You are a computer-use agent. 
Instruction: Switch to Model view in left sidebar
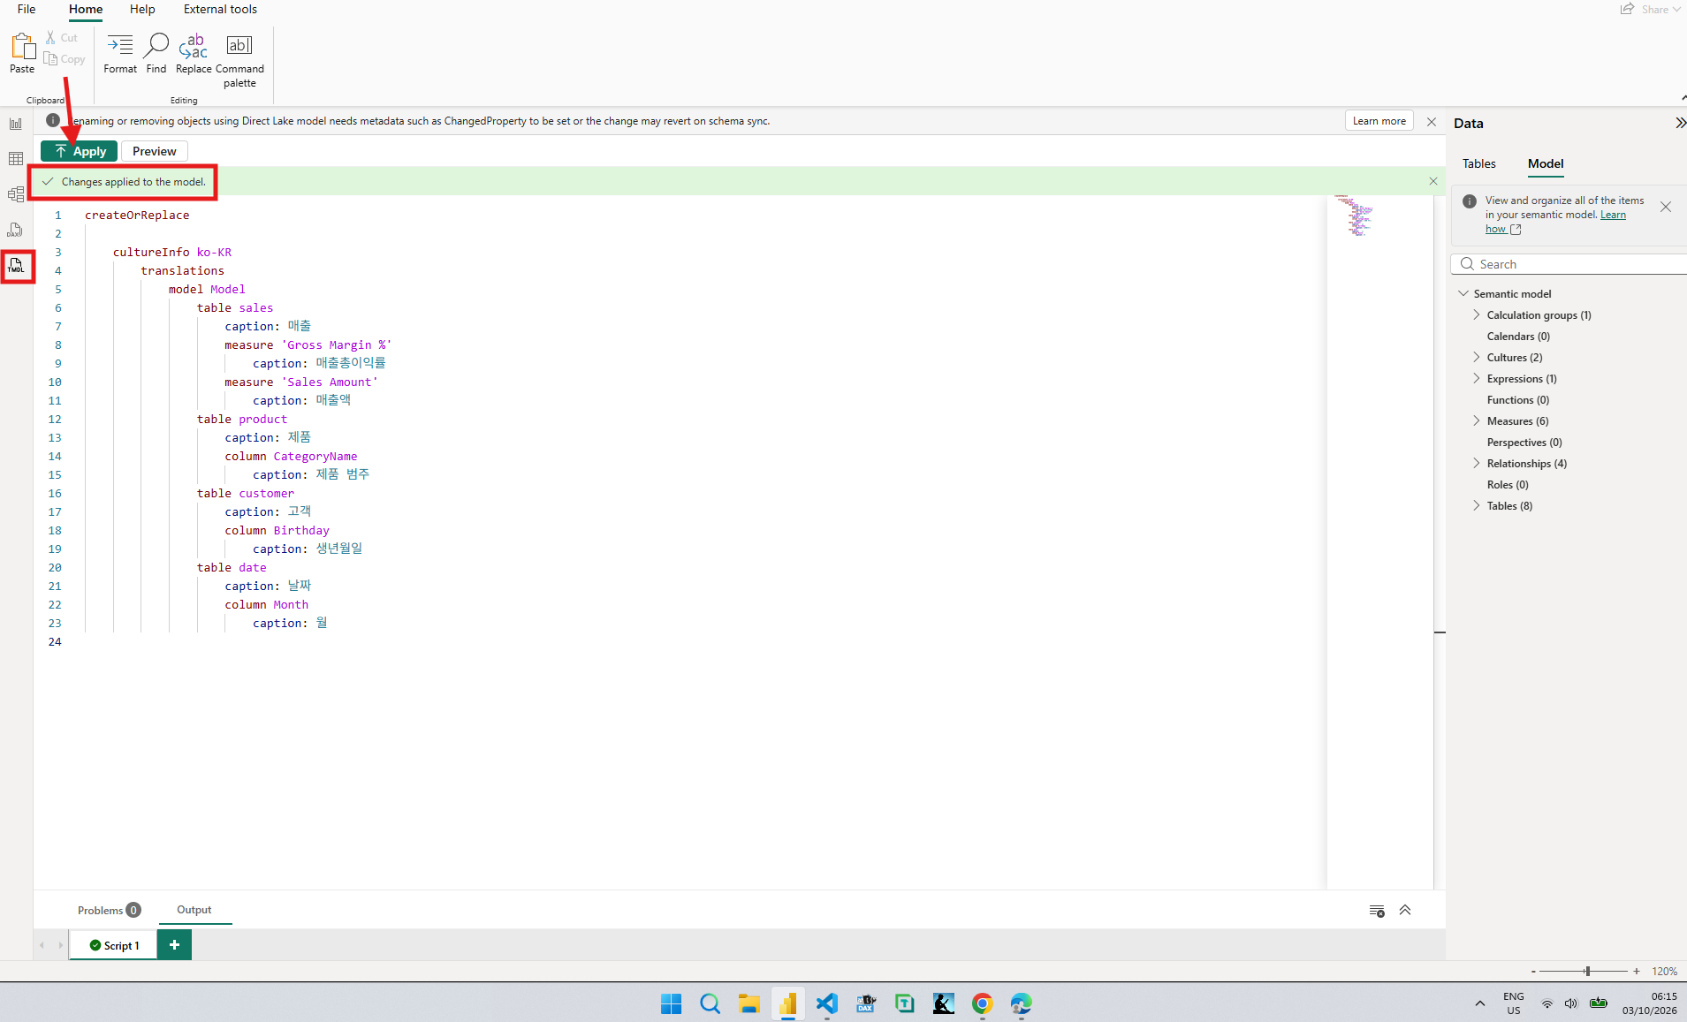coord(16,194)
